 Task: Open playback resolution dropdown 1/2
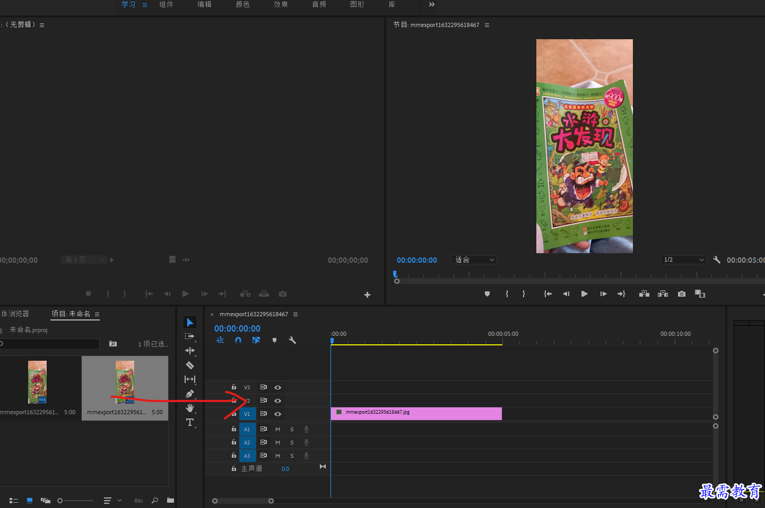[x=684, y=260]
